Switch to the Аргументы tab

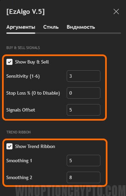21,27
